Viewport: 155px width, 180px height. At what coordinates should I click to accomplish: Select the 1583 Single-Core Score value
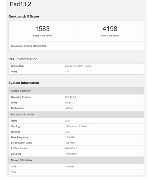(42, 29)
